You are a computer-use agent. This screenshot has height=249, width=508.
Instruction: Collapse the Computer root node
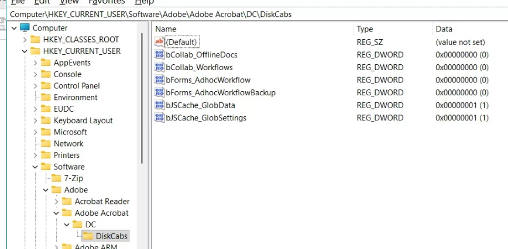click(x=14, y=28)
